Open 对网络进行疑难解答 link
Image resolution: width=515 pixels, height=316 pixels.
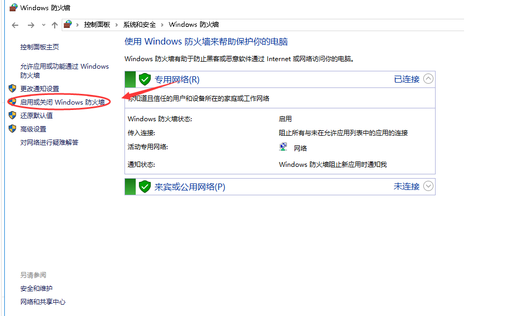[x=49, y=142]
